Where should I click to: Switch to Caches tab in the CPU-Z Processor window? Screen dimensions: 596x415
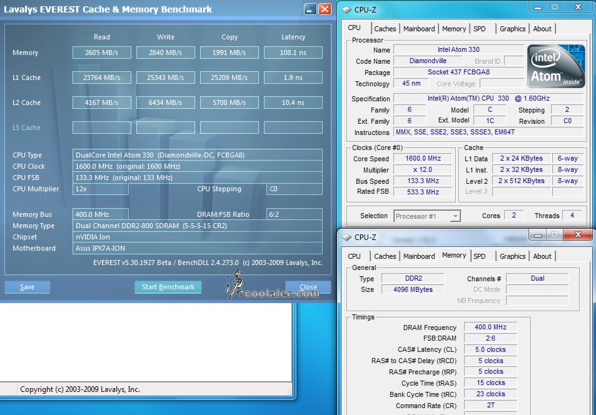(x=385, y=29)
